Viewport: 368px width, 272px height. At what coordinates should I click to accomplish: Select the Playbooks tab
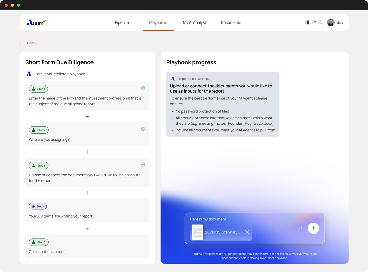[x=158, y=22]
